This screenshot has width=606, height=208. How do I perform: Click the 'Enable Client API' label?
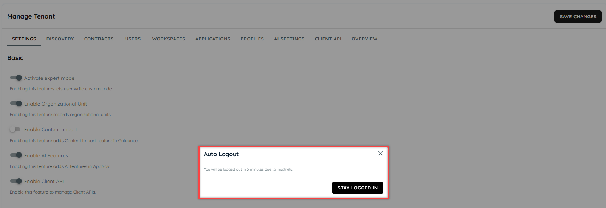[x=44, y=181]
